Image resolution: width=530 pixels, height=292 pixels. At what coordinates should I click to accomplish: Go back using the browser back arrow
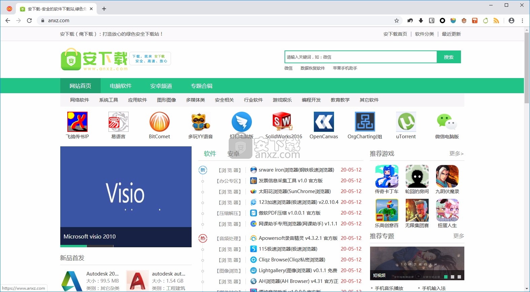(x=8, y=21)
